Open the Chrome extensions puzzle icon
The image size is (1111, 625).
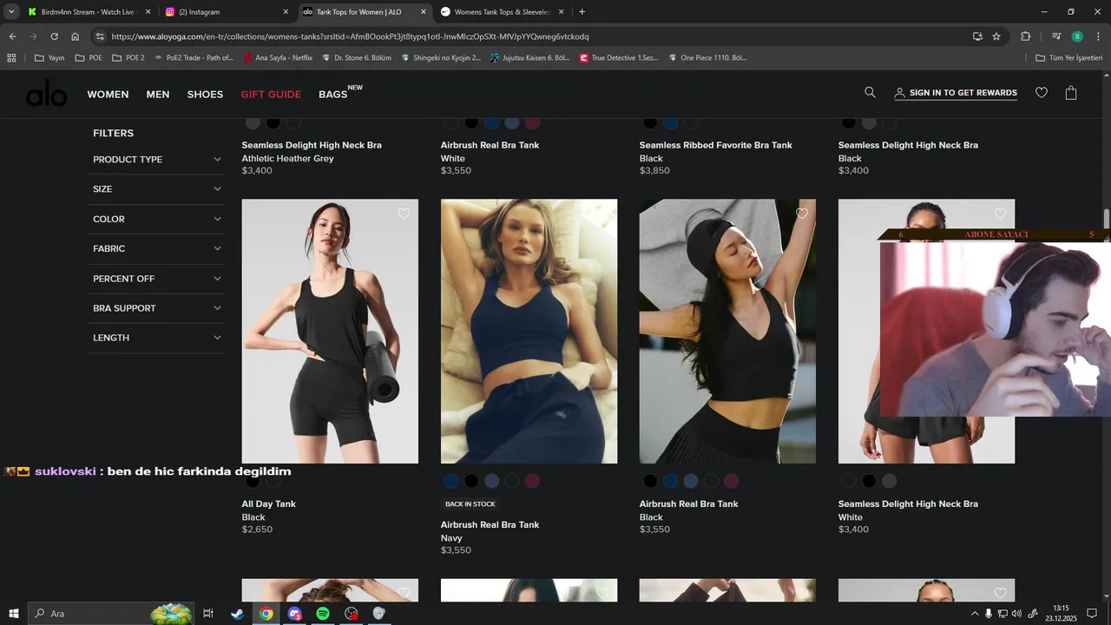coord(1025,36)
